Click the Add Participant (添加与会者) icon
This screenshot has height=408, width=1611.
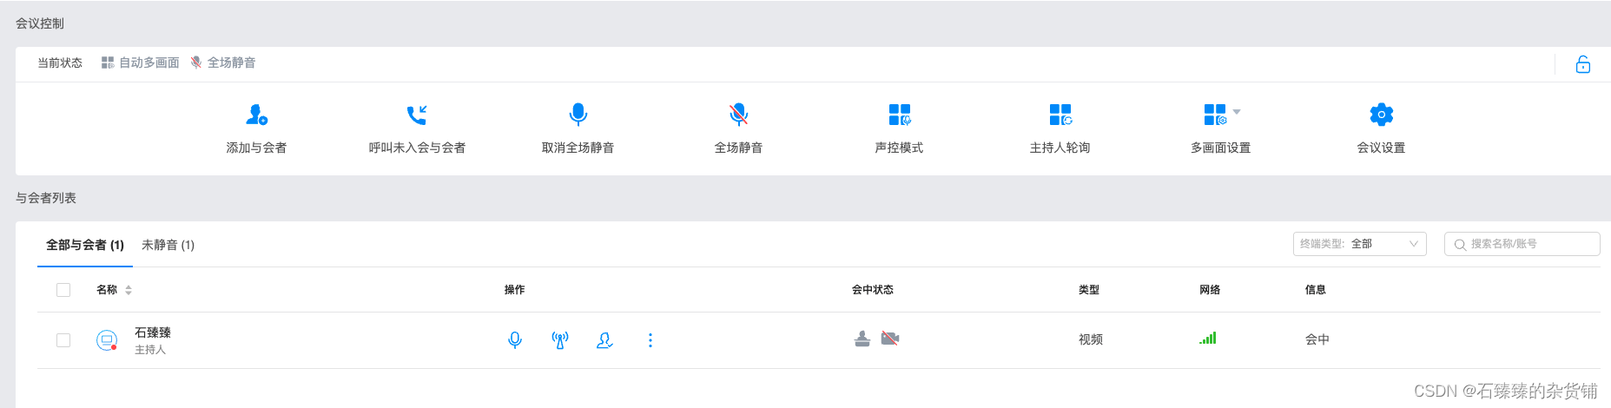[x=257, y=115]
